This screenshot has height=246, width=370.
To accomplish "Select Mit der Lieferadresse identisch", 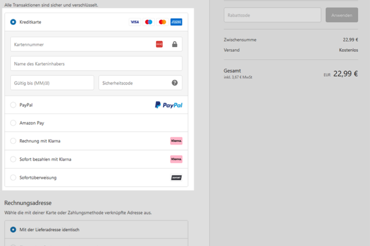I will [x=13, y=230].
